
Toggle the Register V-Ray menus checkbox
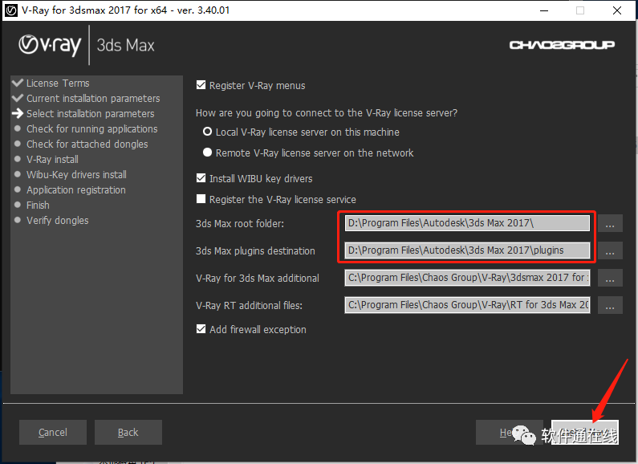[x=201, y=85]
